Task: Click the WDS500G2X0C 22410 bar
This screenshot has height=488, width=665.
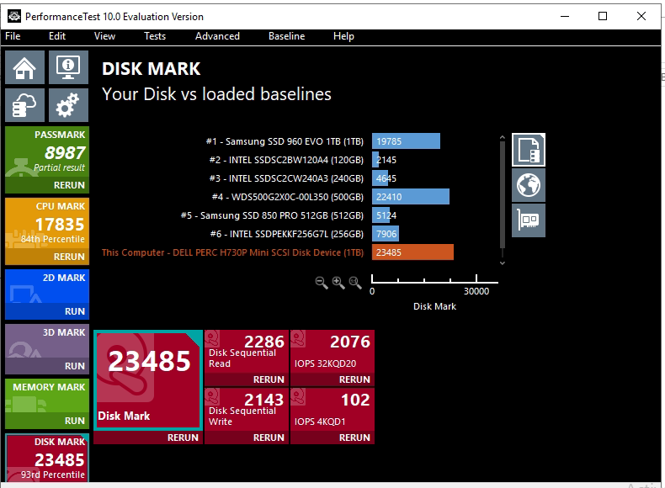Action: click(x=411, y=197)
